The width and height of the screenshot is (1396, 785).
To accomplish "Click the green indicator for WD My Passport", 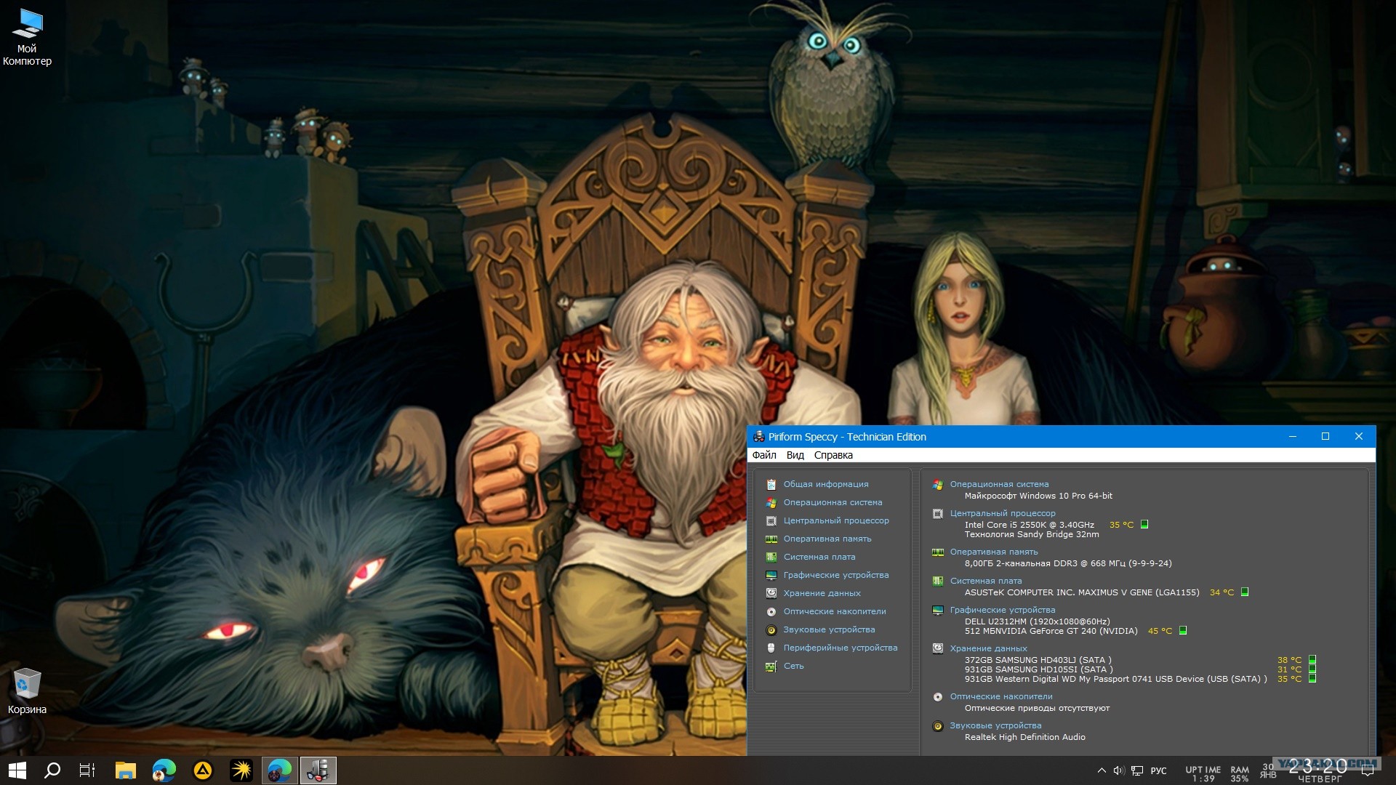I will tap(1312, 679).
